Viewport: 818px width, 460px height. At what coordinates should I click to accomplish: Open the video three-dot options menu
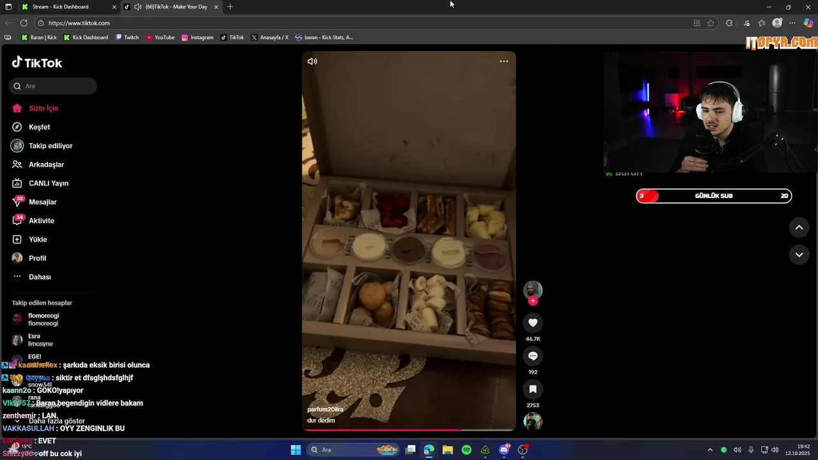504,61
